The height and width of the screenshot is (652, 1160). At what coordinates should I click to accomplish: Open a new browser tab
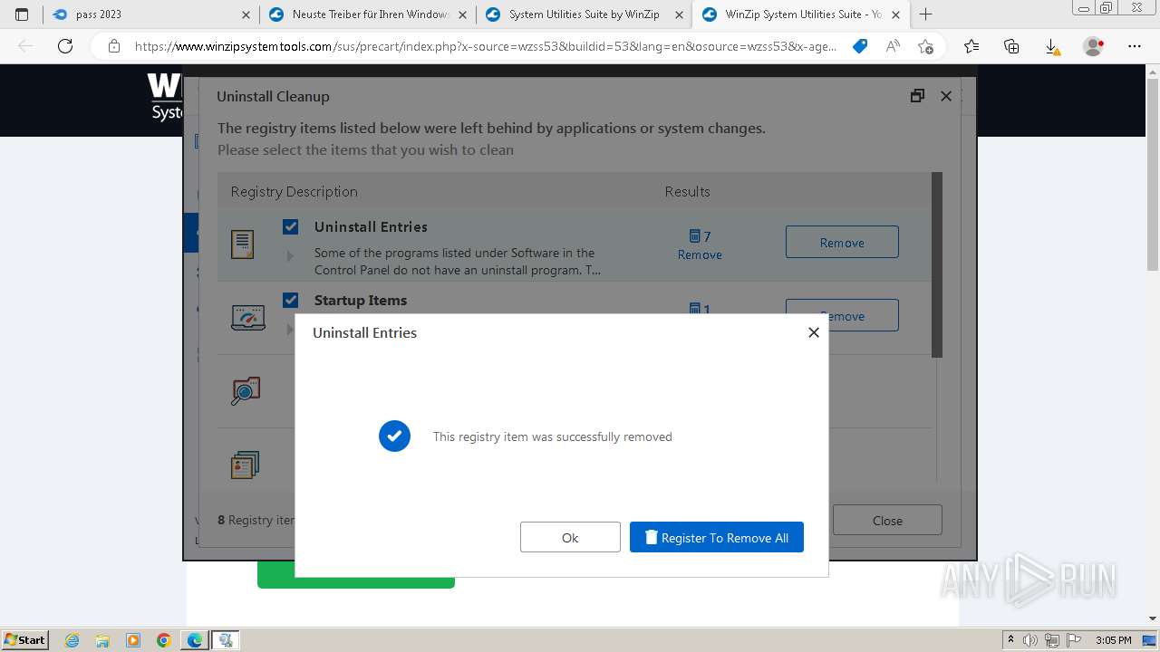(x=925, y=14)
